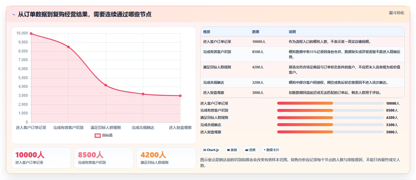This screenshot has width=416, height=180.
Task: Click the 完成有效客户识别 progress bar
Action: (330, 110)
